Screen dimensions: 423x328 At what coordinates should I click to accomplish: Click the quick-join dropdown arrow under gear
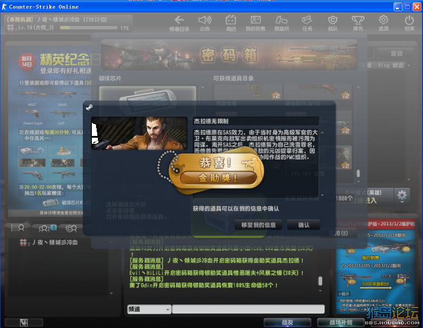click(x=402, y=202)
